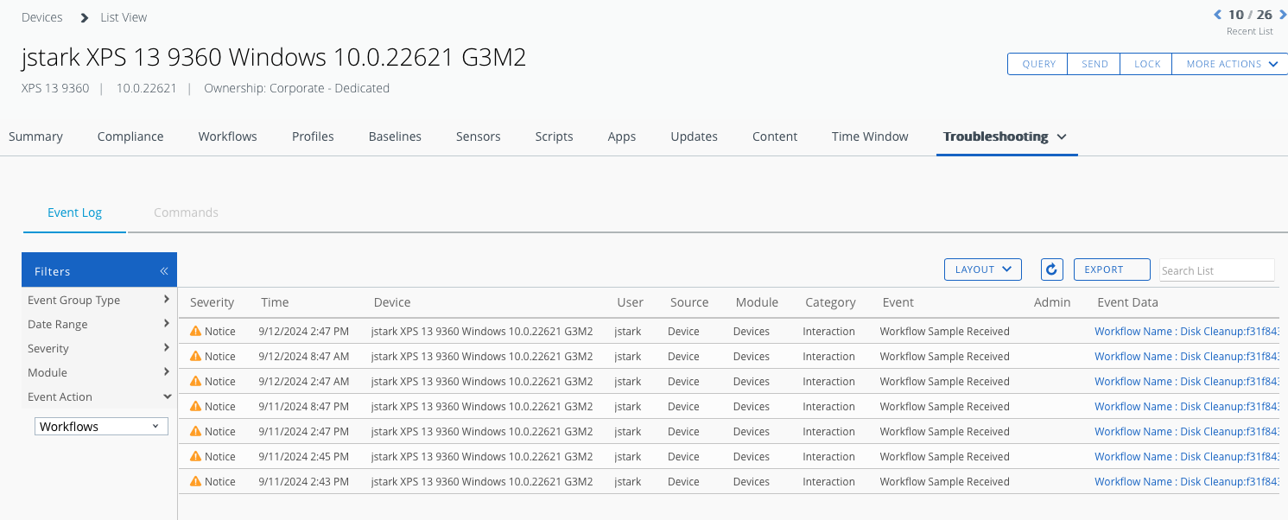Switch to the Sensors tab
Viewport: 1288px width, 520px height.
click(478, 136)
